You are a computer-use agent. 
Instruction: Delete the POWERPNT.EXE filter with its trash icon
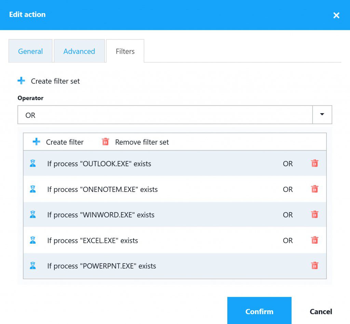coord(314,266)
